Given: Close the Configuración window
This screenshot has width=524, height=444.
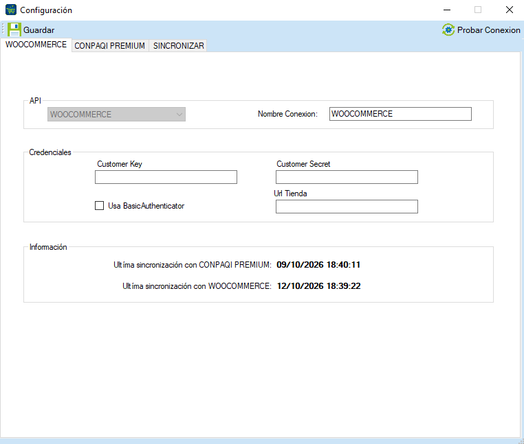Looking at the screenshot, I should coord(510,10).
